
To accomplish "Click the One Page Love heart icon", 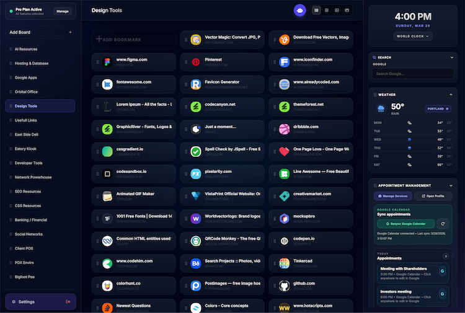I will [x=284, y=151].
